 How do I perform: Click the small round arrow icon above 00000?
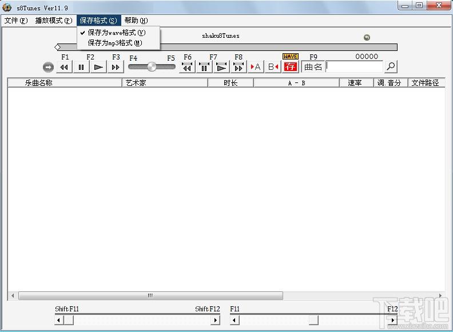(x=367, y=37)
